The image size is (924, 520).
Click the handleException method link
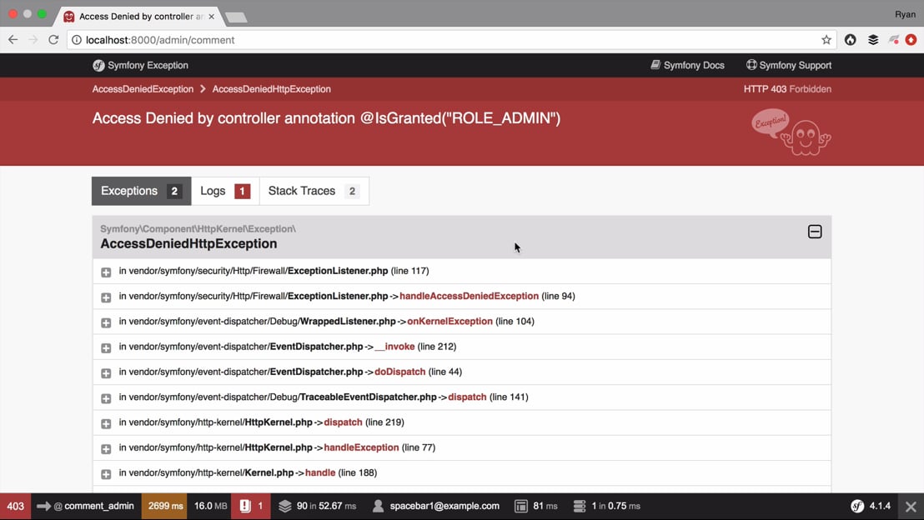pyautogui.click(x=361, y=447)
